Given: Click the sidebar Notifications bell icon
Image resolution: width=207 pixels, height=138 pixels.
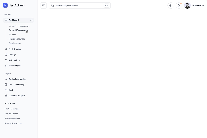Looking at the screenshot, I should point(6,60).
